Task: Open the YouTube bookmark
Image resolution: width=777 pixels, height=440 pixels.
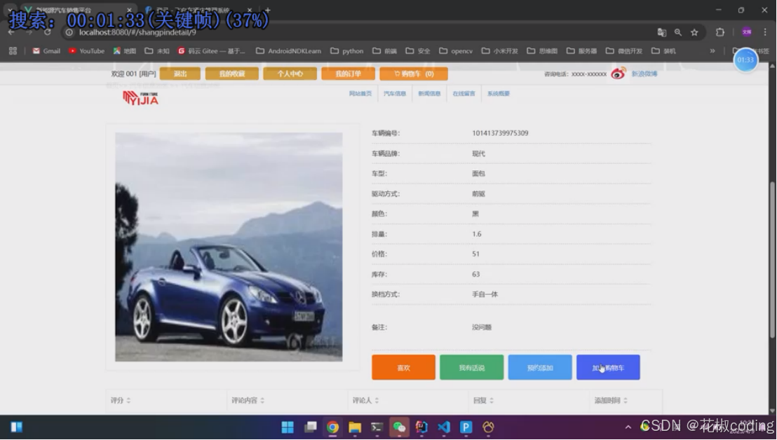Action: [86, 51]
